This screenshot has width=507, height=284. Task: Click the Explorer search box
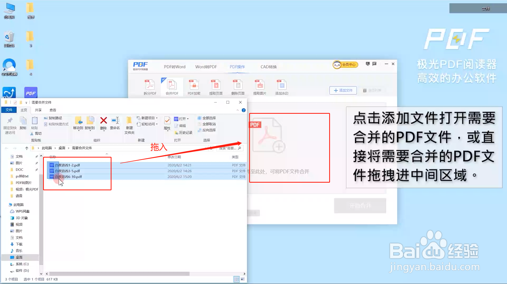(x=229, y=148)
